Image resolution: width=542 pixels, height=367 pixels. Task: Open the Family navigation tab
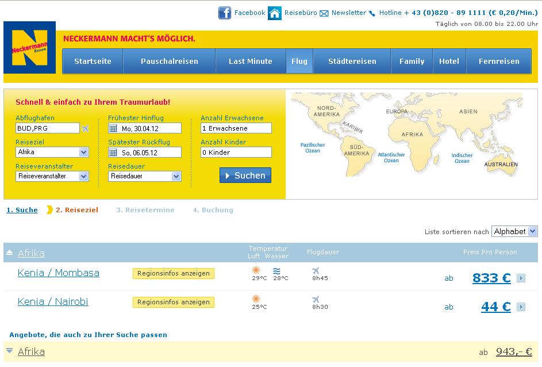tap(412, 61)
